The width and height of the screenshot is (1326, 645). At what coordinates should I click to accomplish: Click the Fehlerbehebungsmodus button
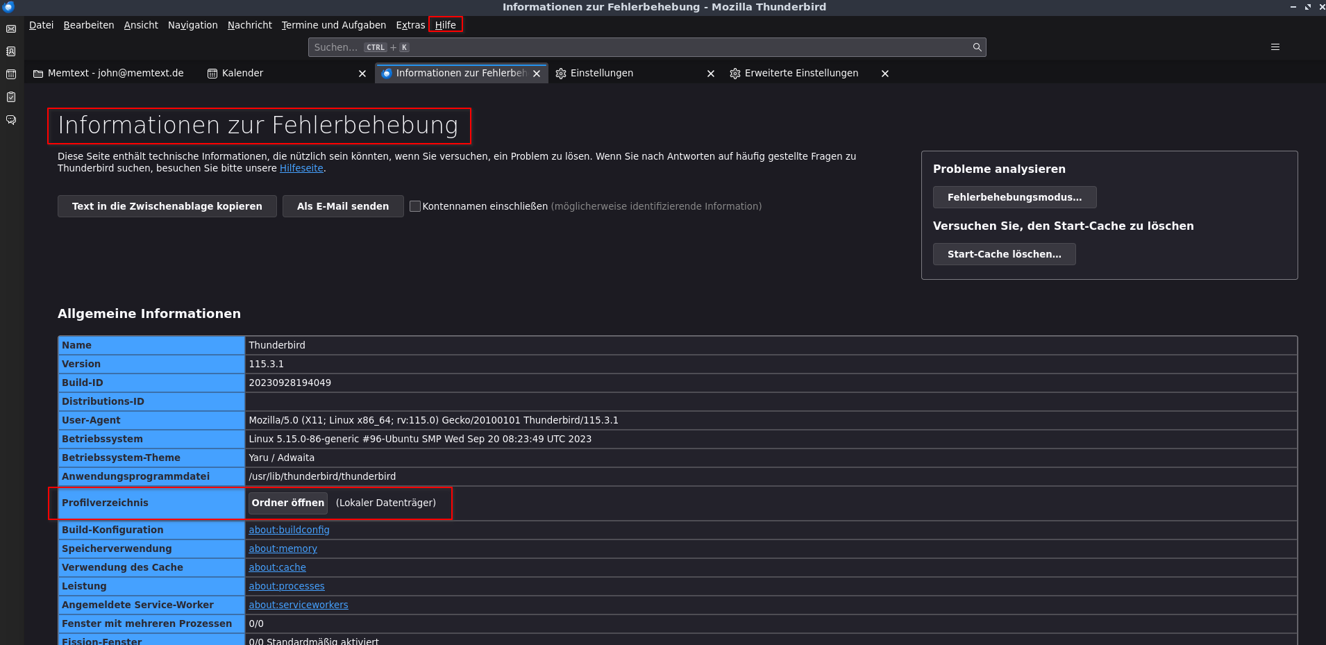1015,197
